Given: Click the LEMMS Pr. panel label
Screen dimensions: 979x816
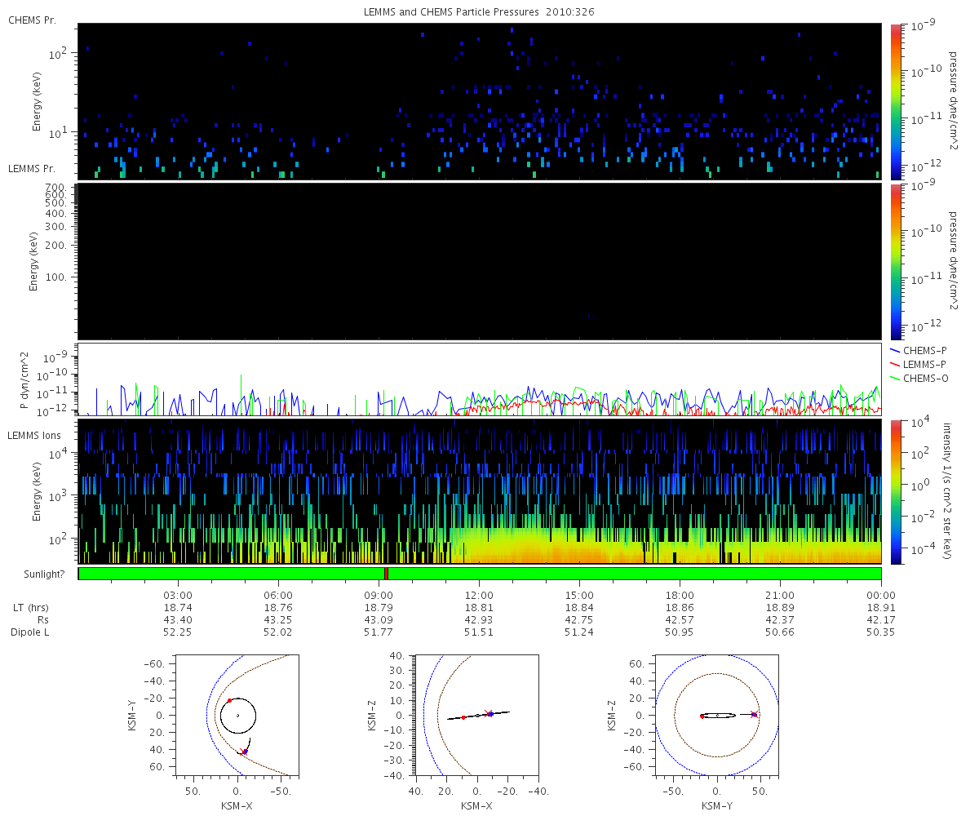Looking at the screenshot, I should [33, 169].
